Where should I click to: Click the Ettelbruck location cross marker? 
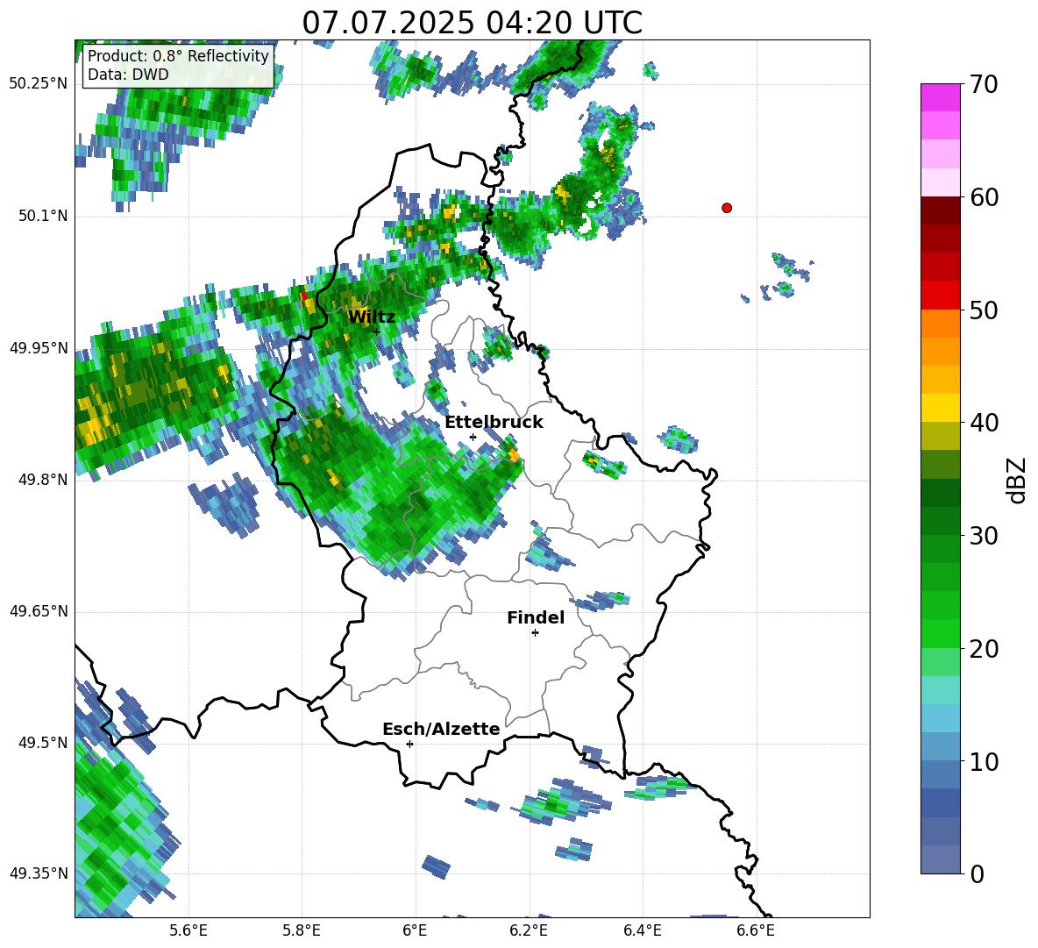click(473, 437)
